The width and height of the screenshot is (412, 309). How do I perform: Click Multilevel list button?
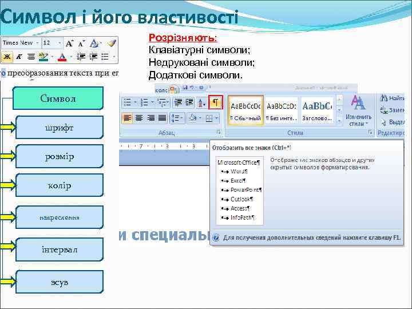(x=163, y=102)
